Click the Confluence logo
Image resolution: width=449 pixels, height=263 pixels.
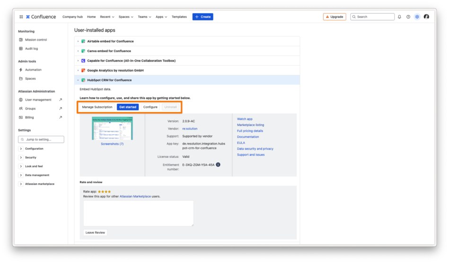coord(41,17)
